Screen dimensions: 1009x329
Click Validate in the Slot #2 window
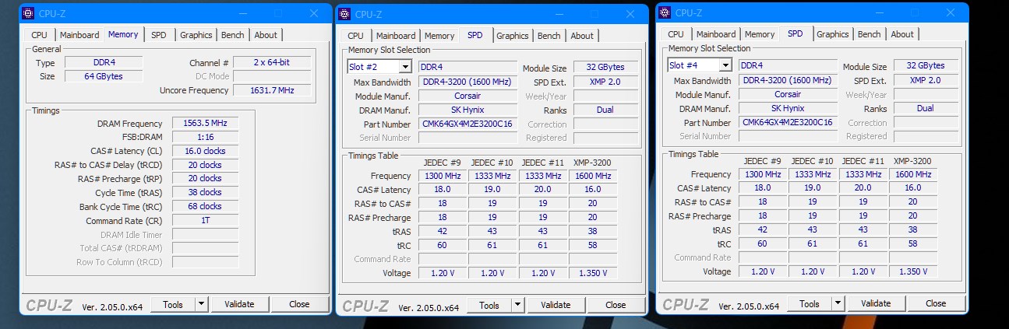point(556,306)
